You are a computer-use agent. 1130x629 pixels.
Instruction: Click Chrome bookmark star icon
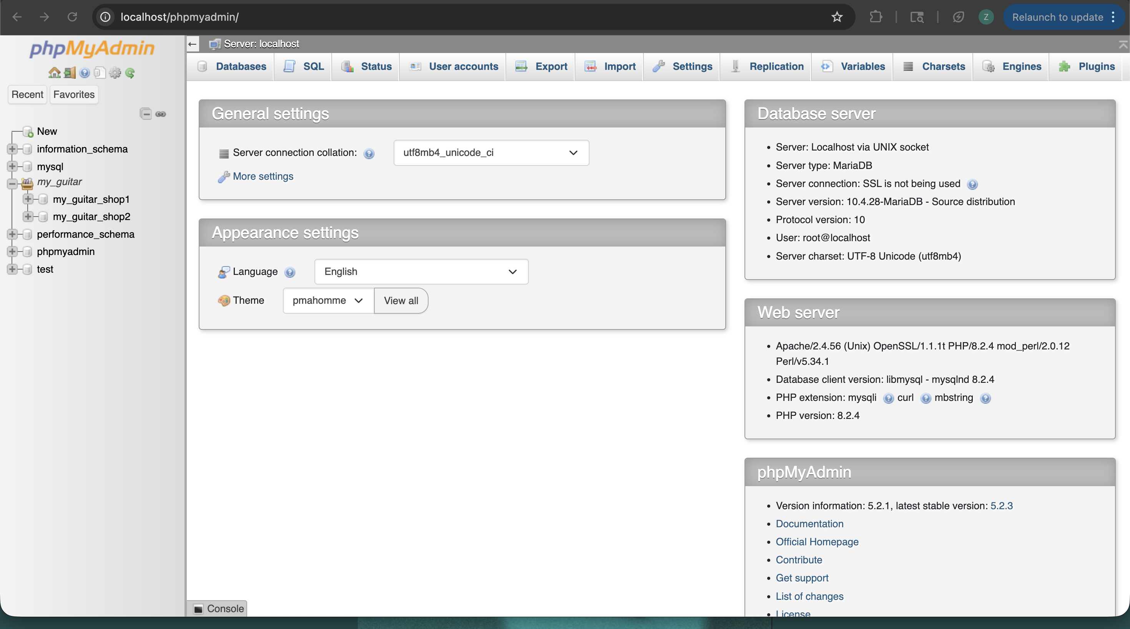(x=837, y=17)
